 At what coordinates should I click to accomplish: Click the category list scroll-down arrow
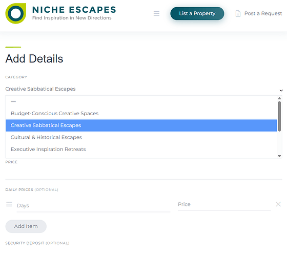pyautogui.click(x=279, y=156)
